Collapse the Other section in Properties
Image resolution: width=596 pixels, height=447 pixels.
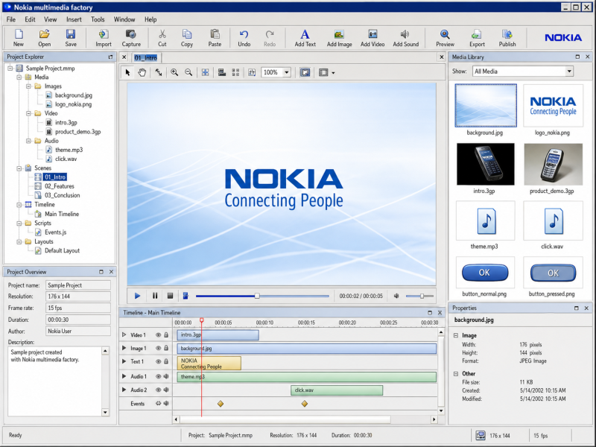tap(456, 374)
